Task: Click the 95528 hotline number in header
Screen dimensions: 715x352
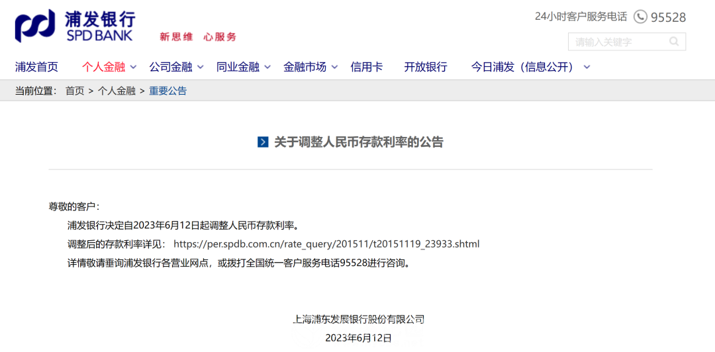Action: click(668, 17)
